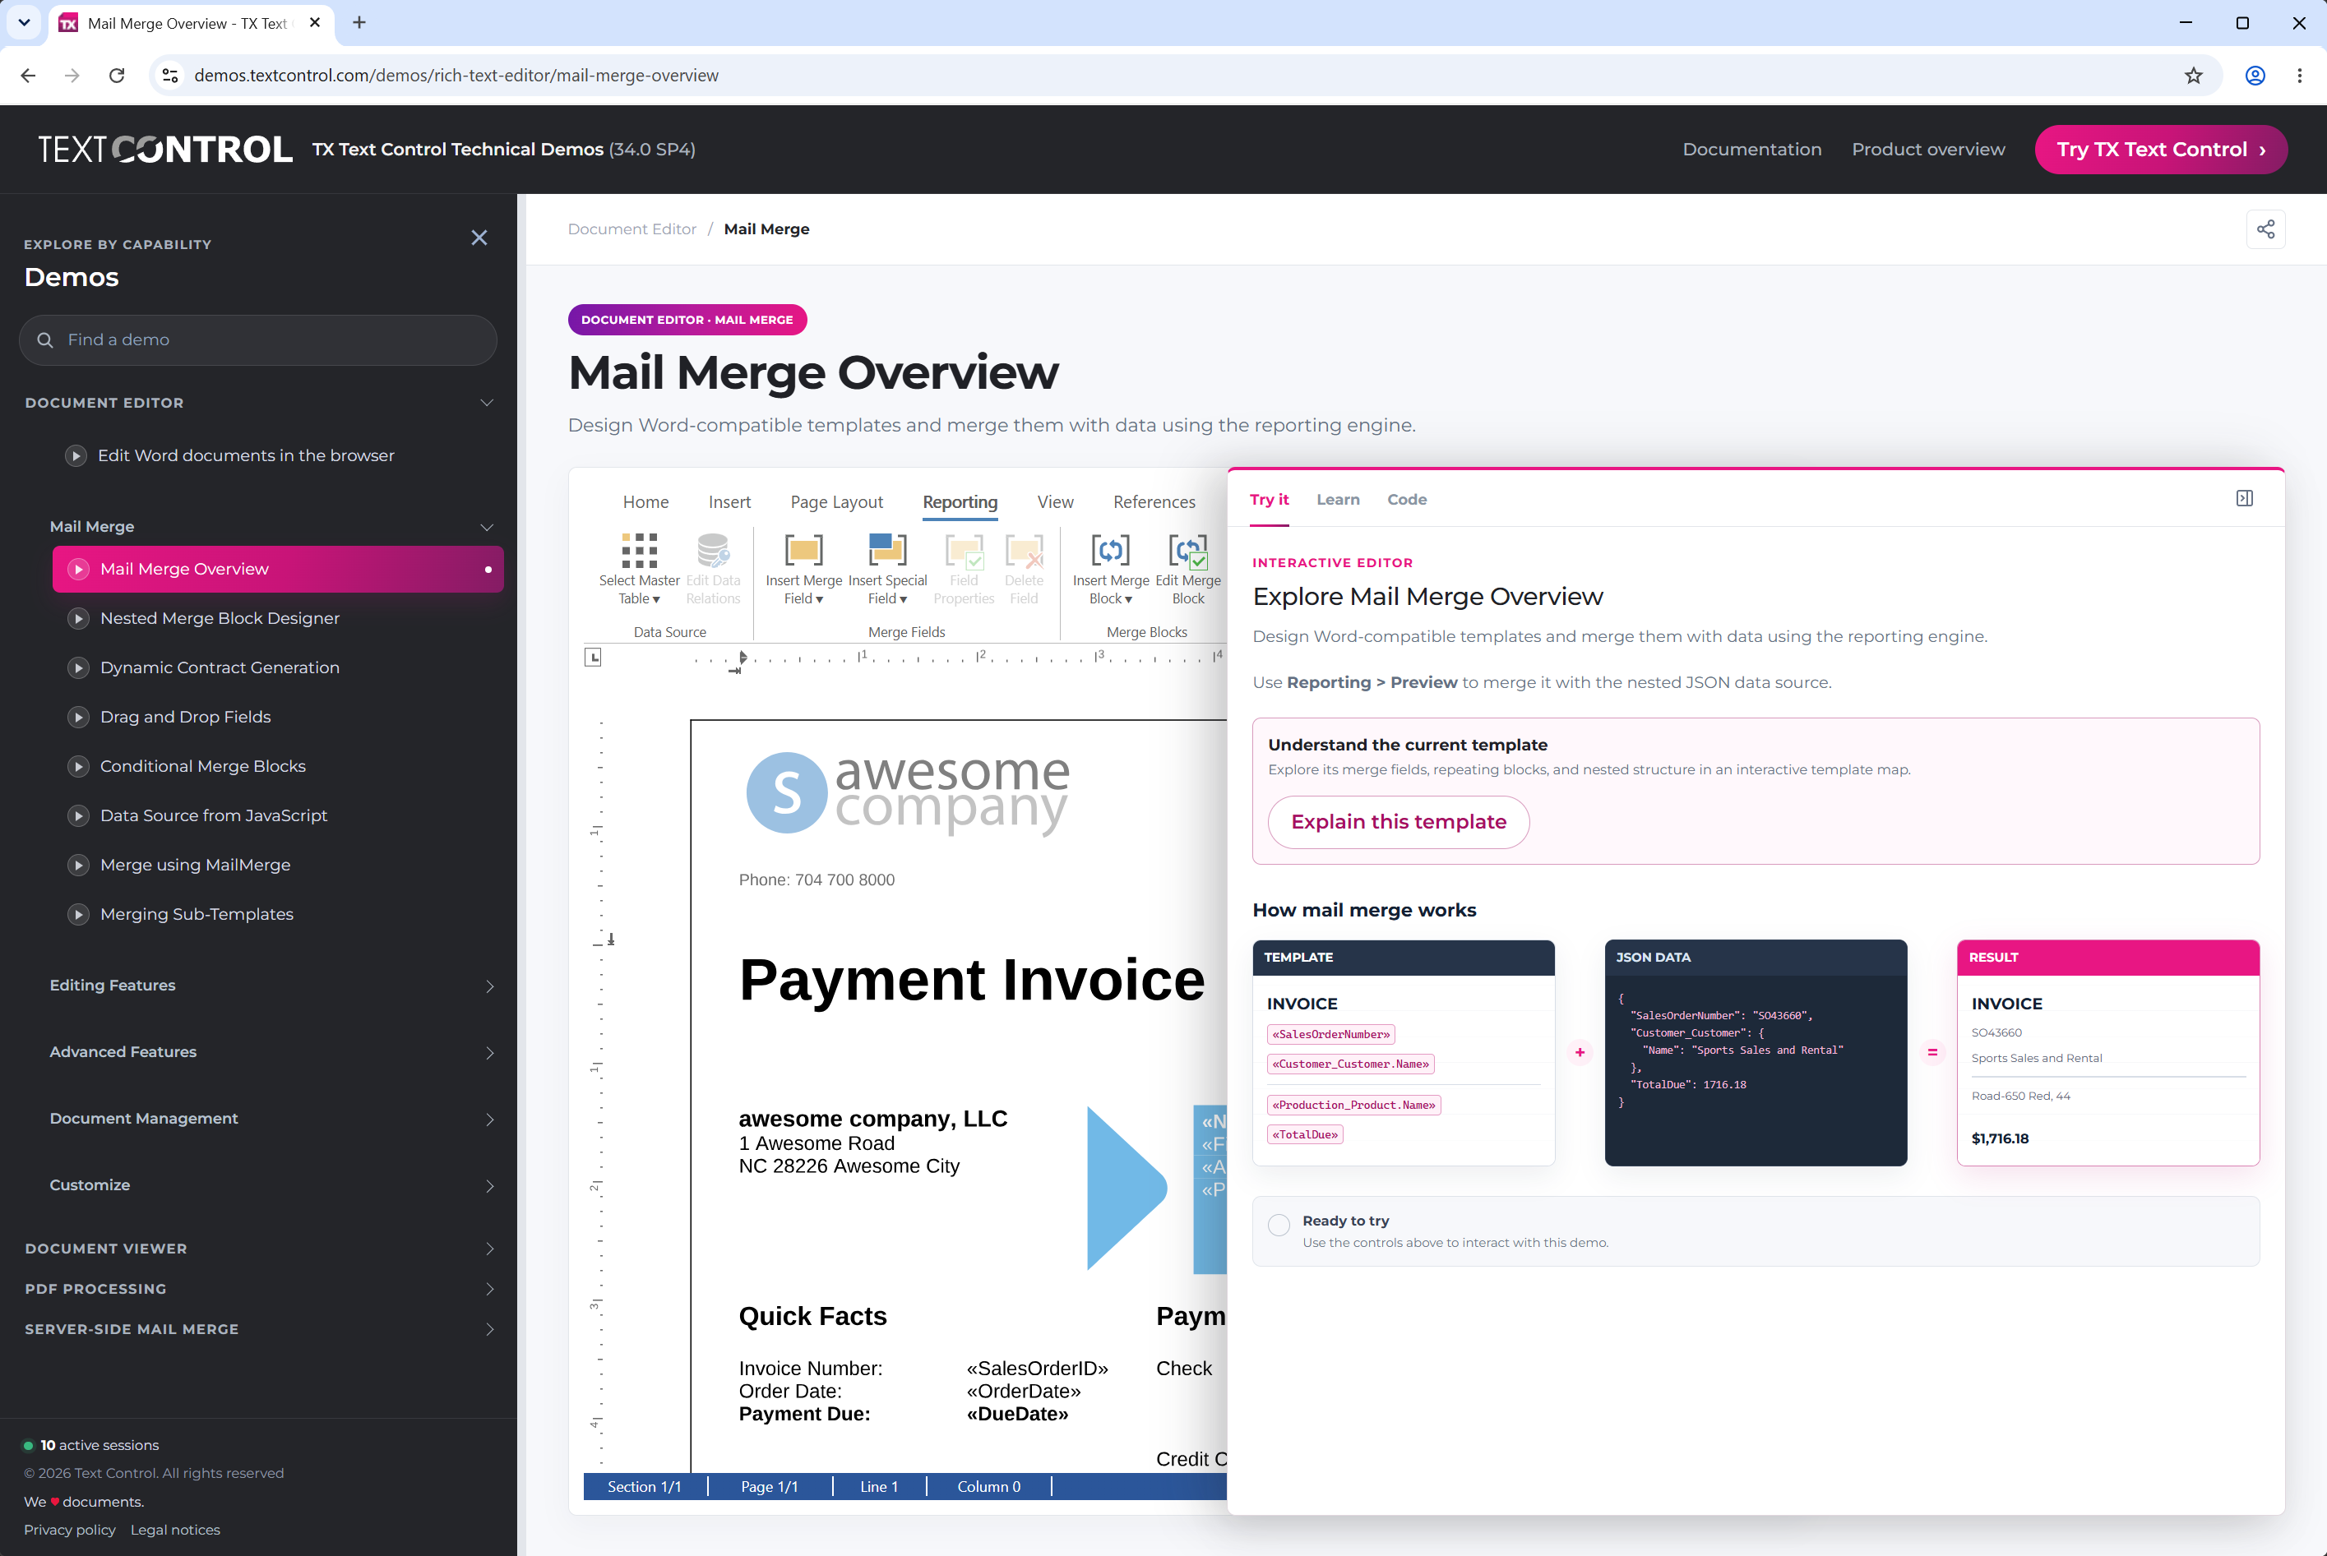Image resolution: width=2327 pixels, height=1556 pixels.
Task: Open the browser profile icon
Action: tap(2255, 76)
